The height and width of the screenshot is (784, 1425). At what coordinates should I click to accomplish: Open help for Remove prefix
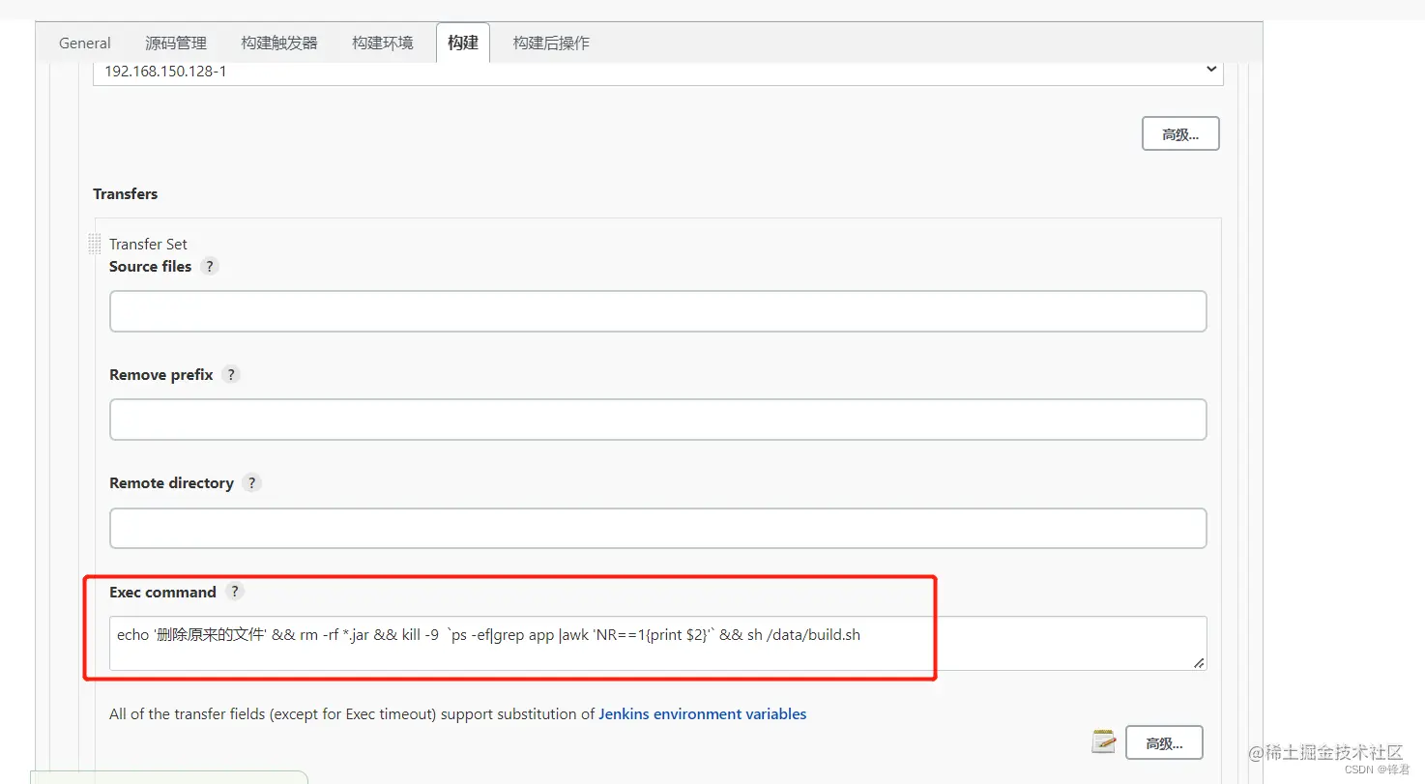231,374
